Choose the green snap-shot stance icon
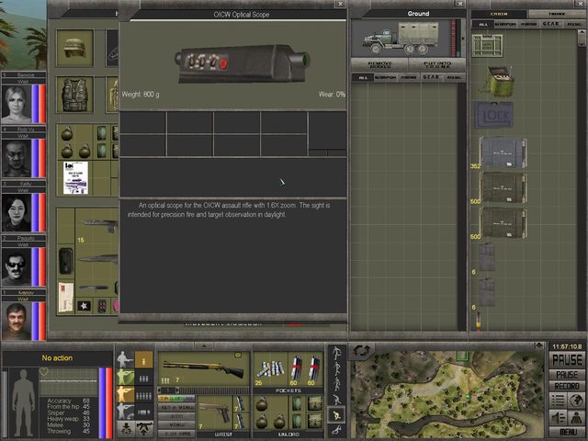588x441 pixels. point(125,377)
